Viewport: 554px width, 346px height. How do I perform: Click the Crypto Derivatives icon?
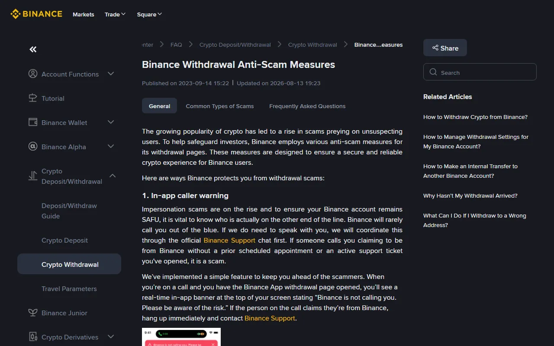tap(33, 337)
